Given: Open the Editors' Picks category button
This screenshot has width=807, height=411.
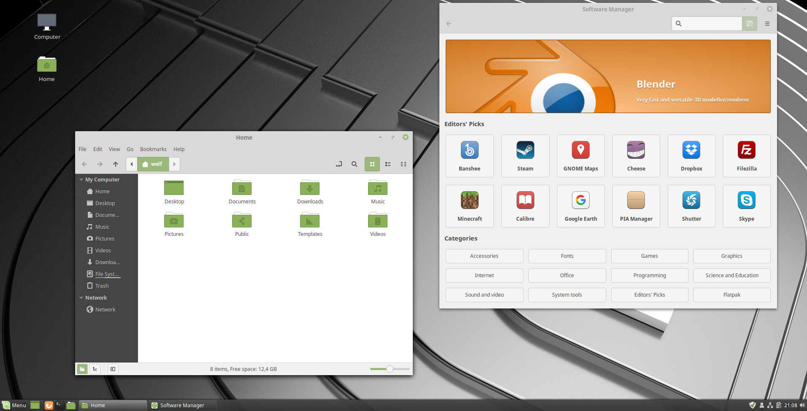Looking at the screenshot, I should coord(650,295).
